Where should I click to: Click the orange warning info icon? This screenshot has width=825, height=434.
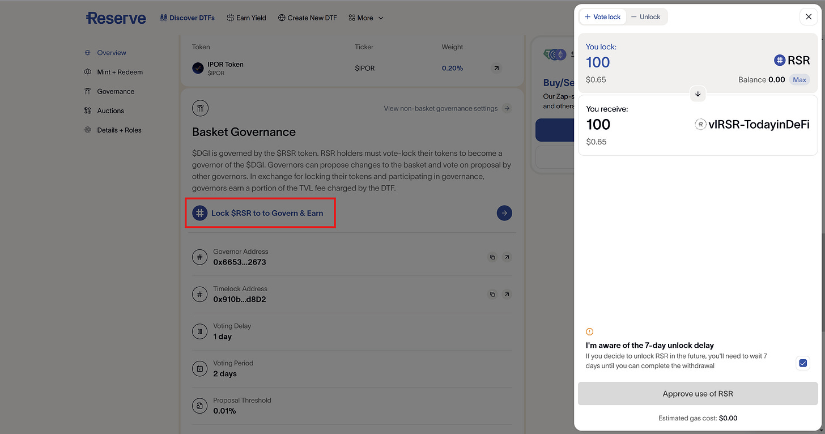589,331
